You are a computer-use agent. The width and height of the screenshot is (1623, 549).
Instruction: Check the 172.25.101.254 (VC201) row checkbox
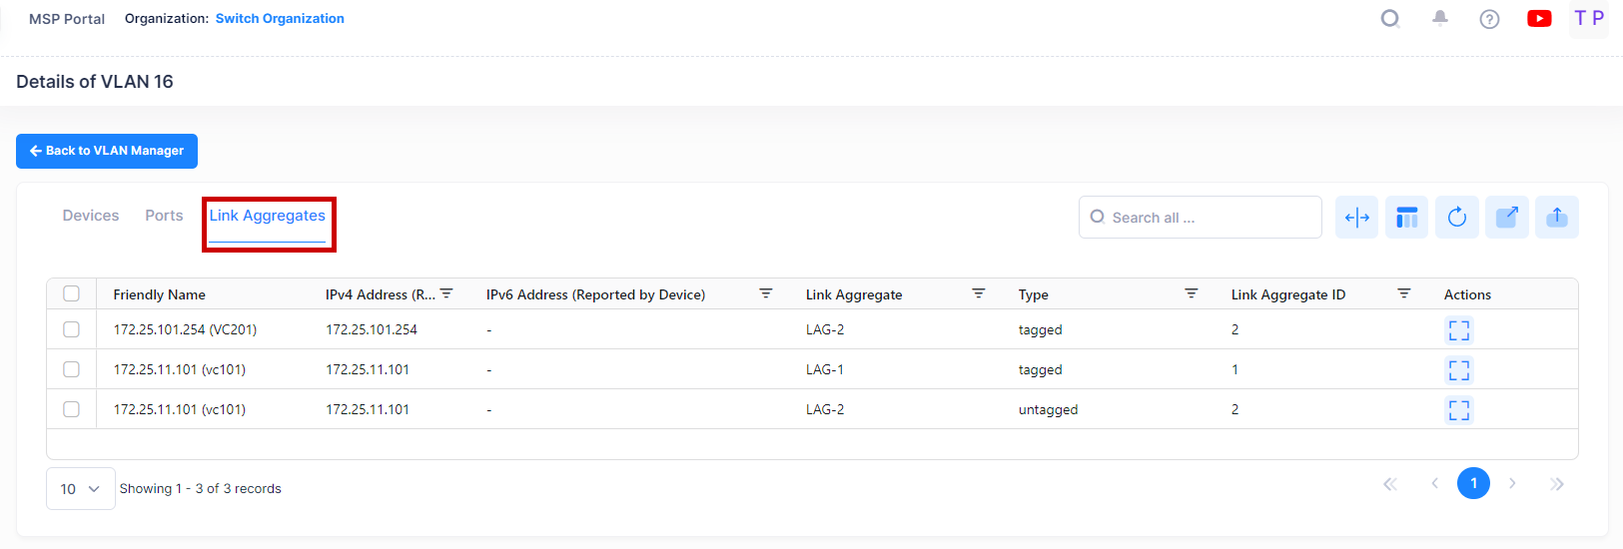pos(71,329)
